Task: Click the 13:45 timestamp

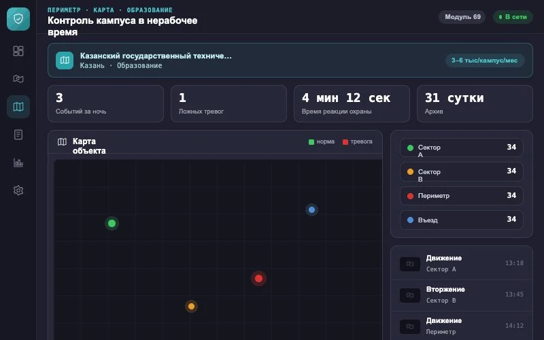Action: click(514, 294)
